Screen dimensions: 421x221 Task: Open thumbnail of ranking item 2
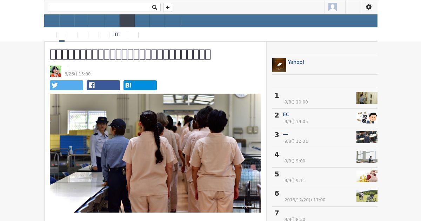point(367,118)
